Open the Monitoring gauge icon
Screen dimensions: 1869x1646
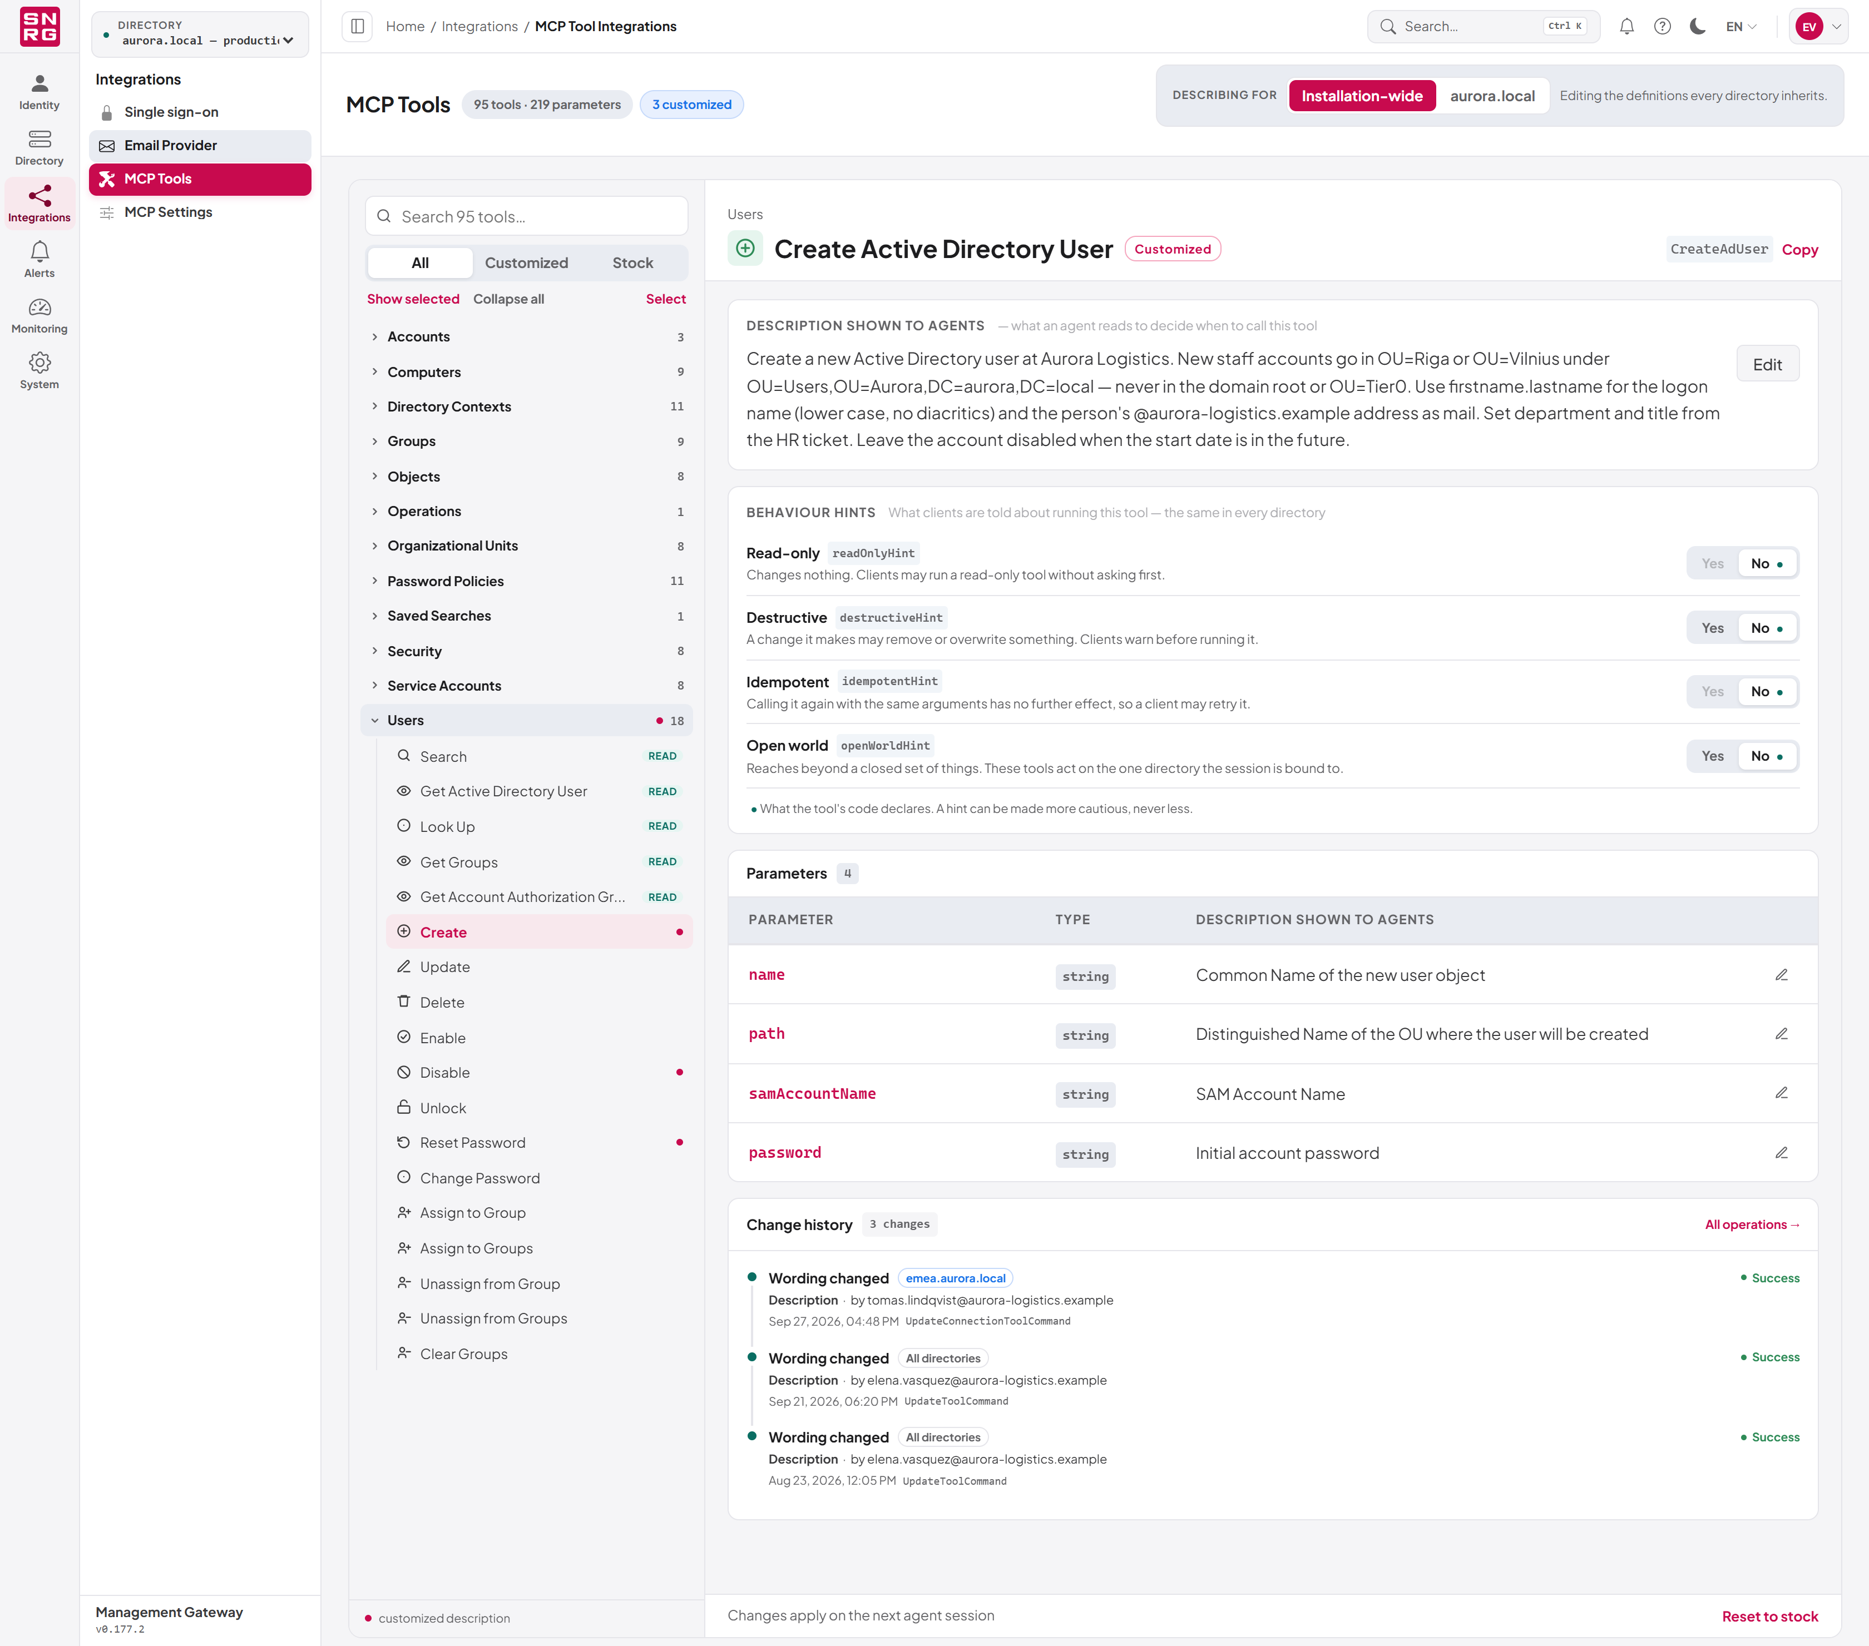pos(39,315)
